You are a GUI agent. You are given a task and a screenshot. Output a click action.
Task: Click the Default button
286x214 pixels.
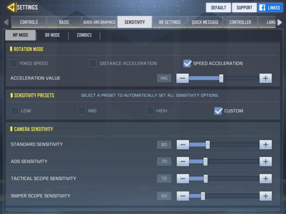click(x=218, y=7)
